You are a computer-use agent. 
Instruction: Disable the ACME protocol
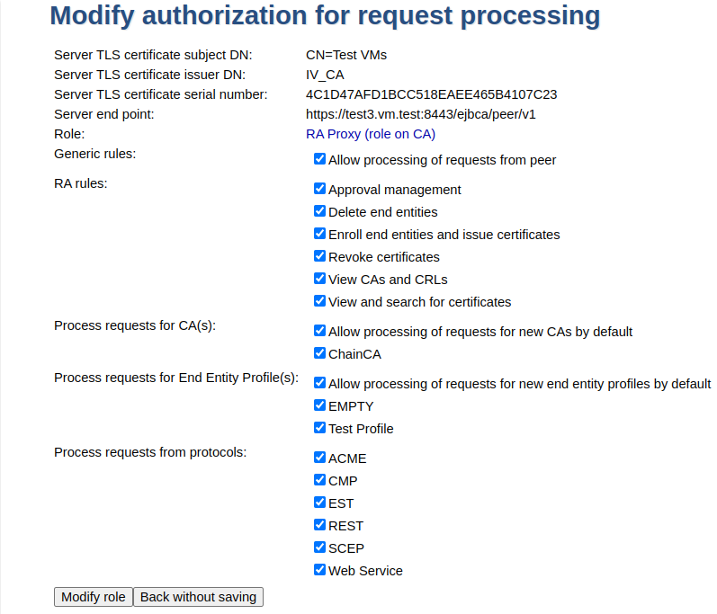[x=319, y=458]
